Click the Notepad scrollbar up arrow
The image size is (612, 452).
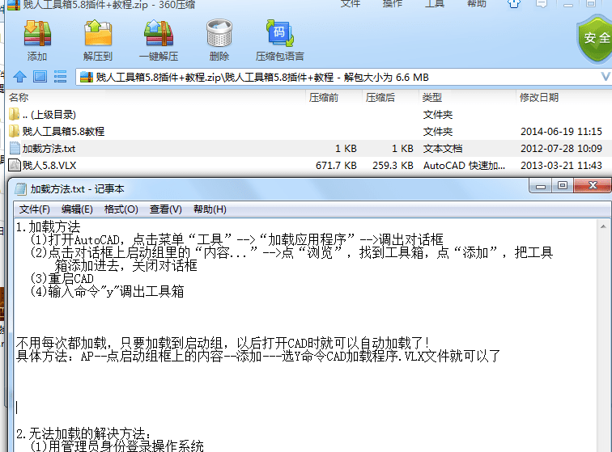click(x=603, y=226)
